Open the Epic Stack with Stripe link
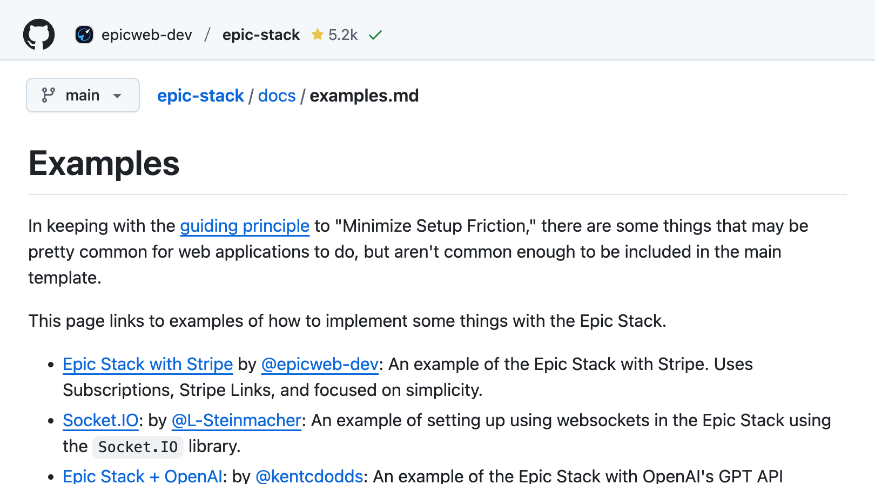The height and width of the screenshot is (484, 875). pos(147,364)
